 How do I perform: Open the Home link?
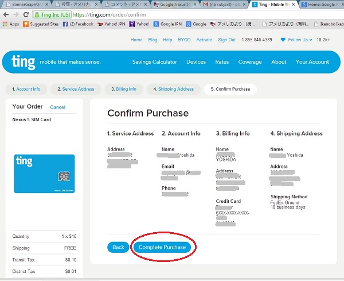click(x=136, y=40)
